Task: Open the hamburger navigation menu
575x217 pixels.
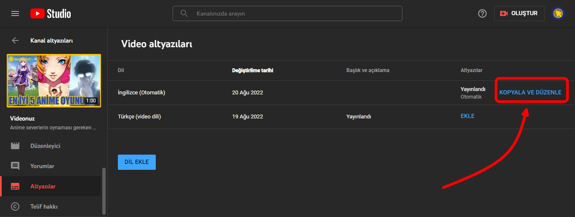Action: [x=15, y=13]
